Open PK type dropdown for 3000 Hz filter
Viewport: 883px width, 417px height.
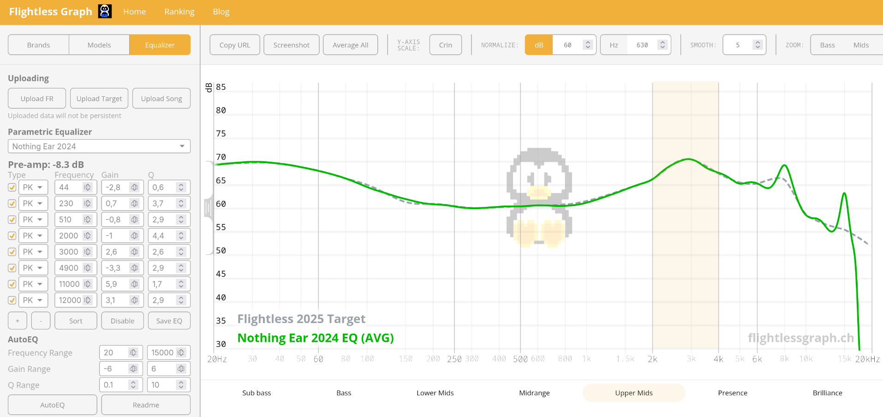pyautogui.click(x=33, y=252)
